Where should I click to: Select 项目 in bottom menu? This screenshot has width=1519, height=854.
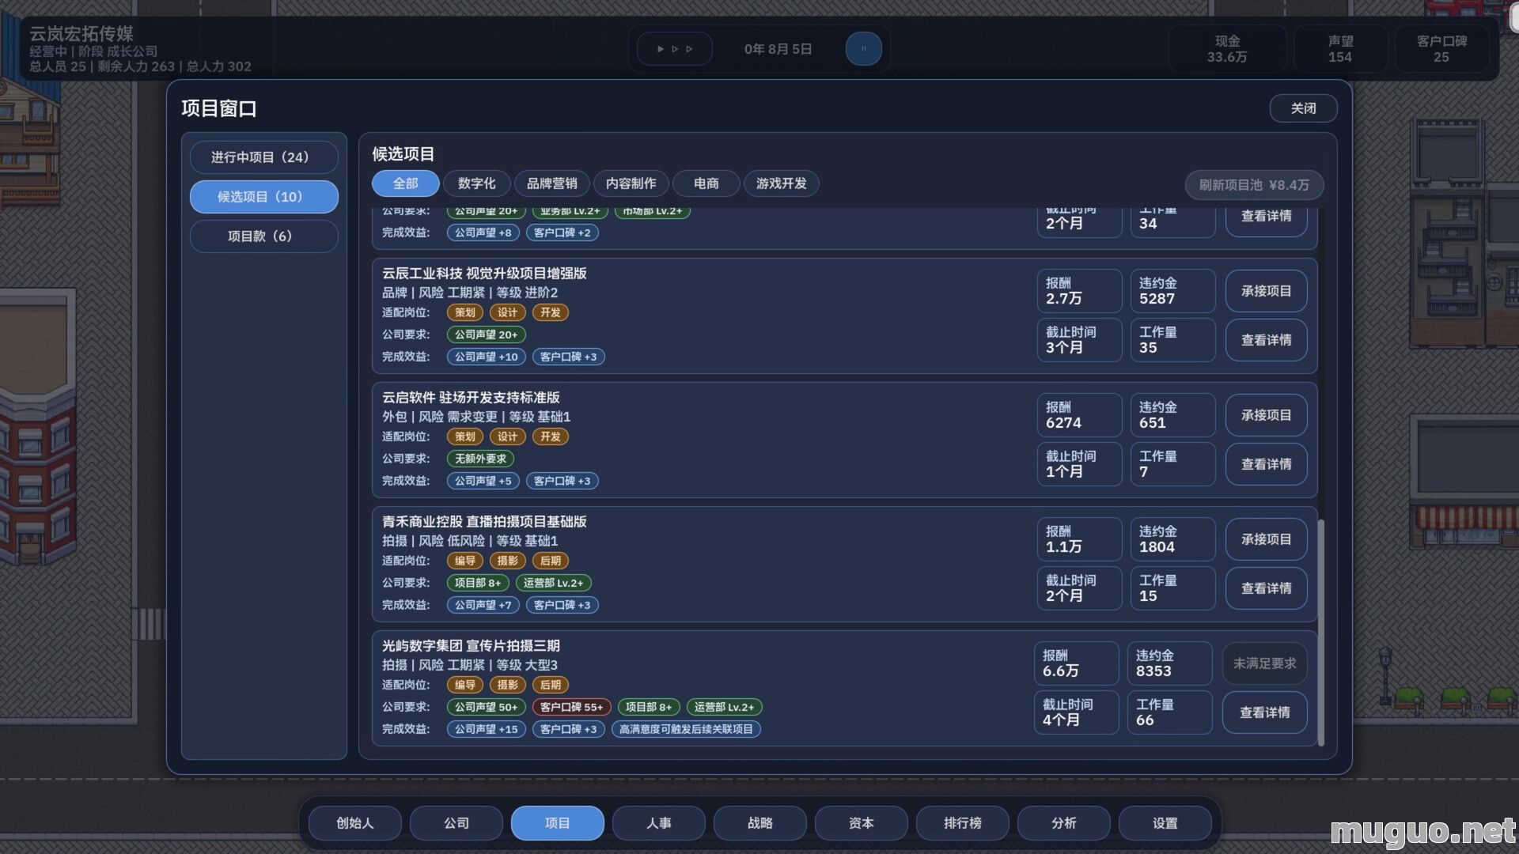[x=557, y=823]
